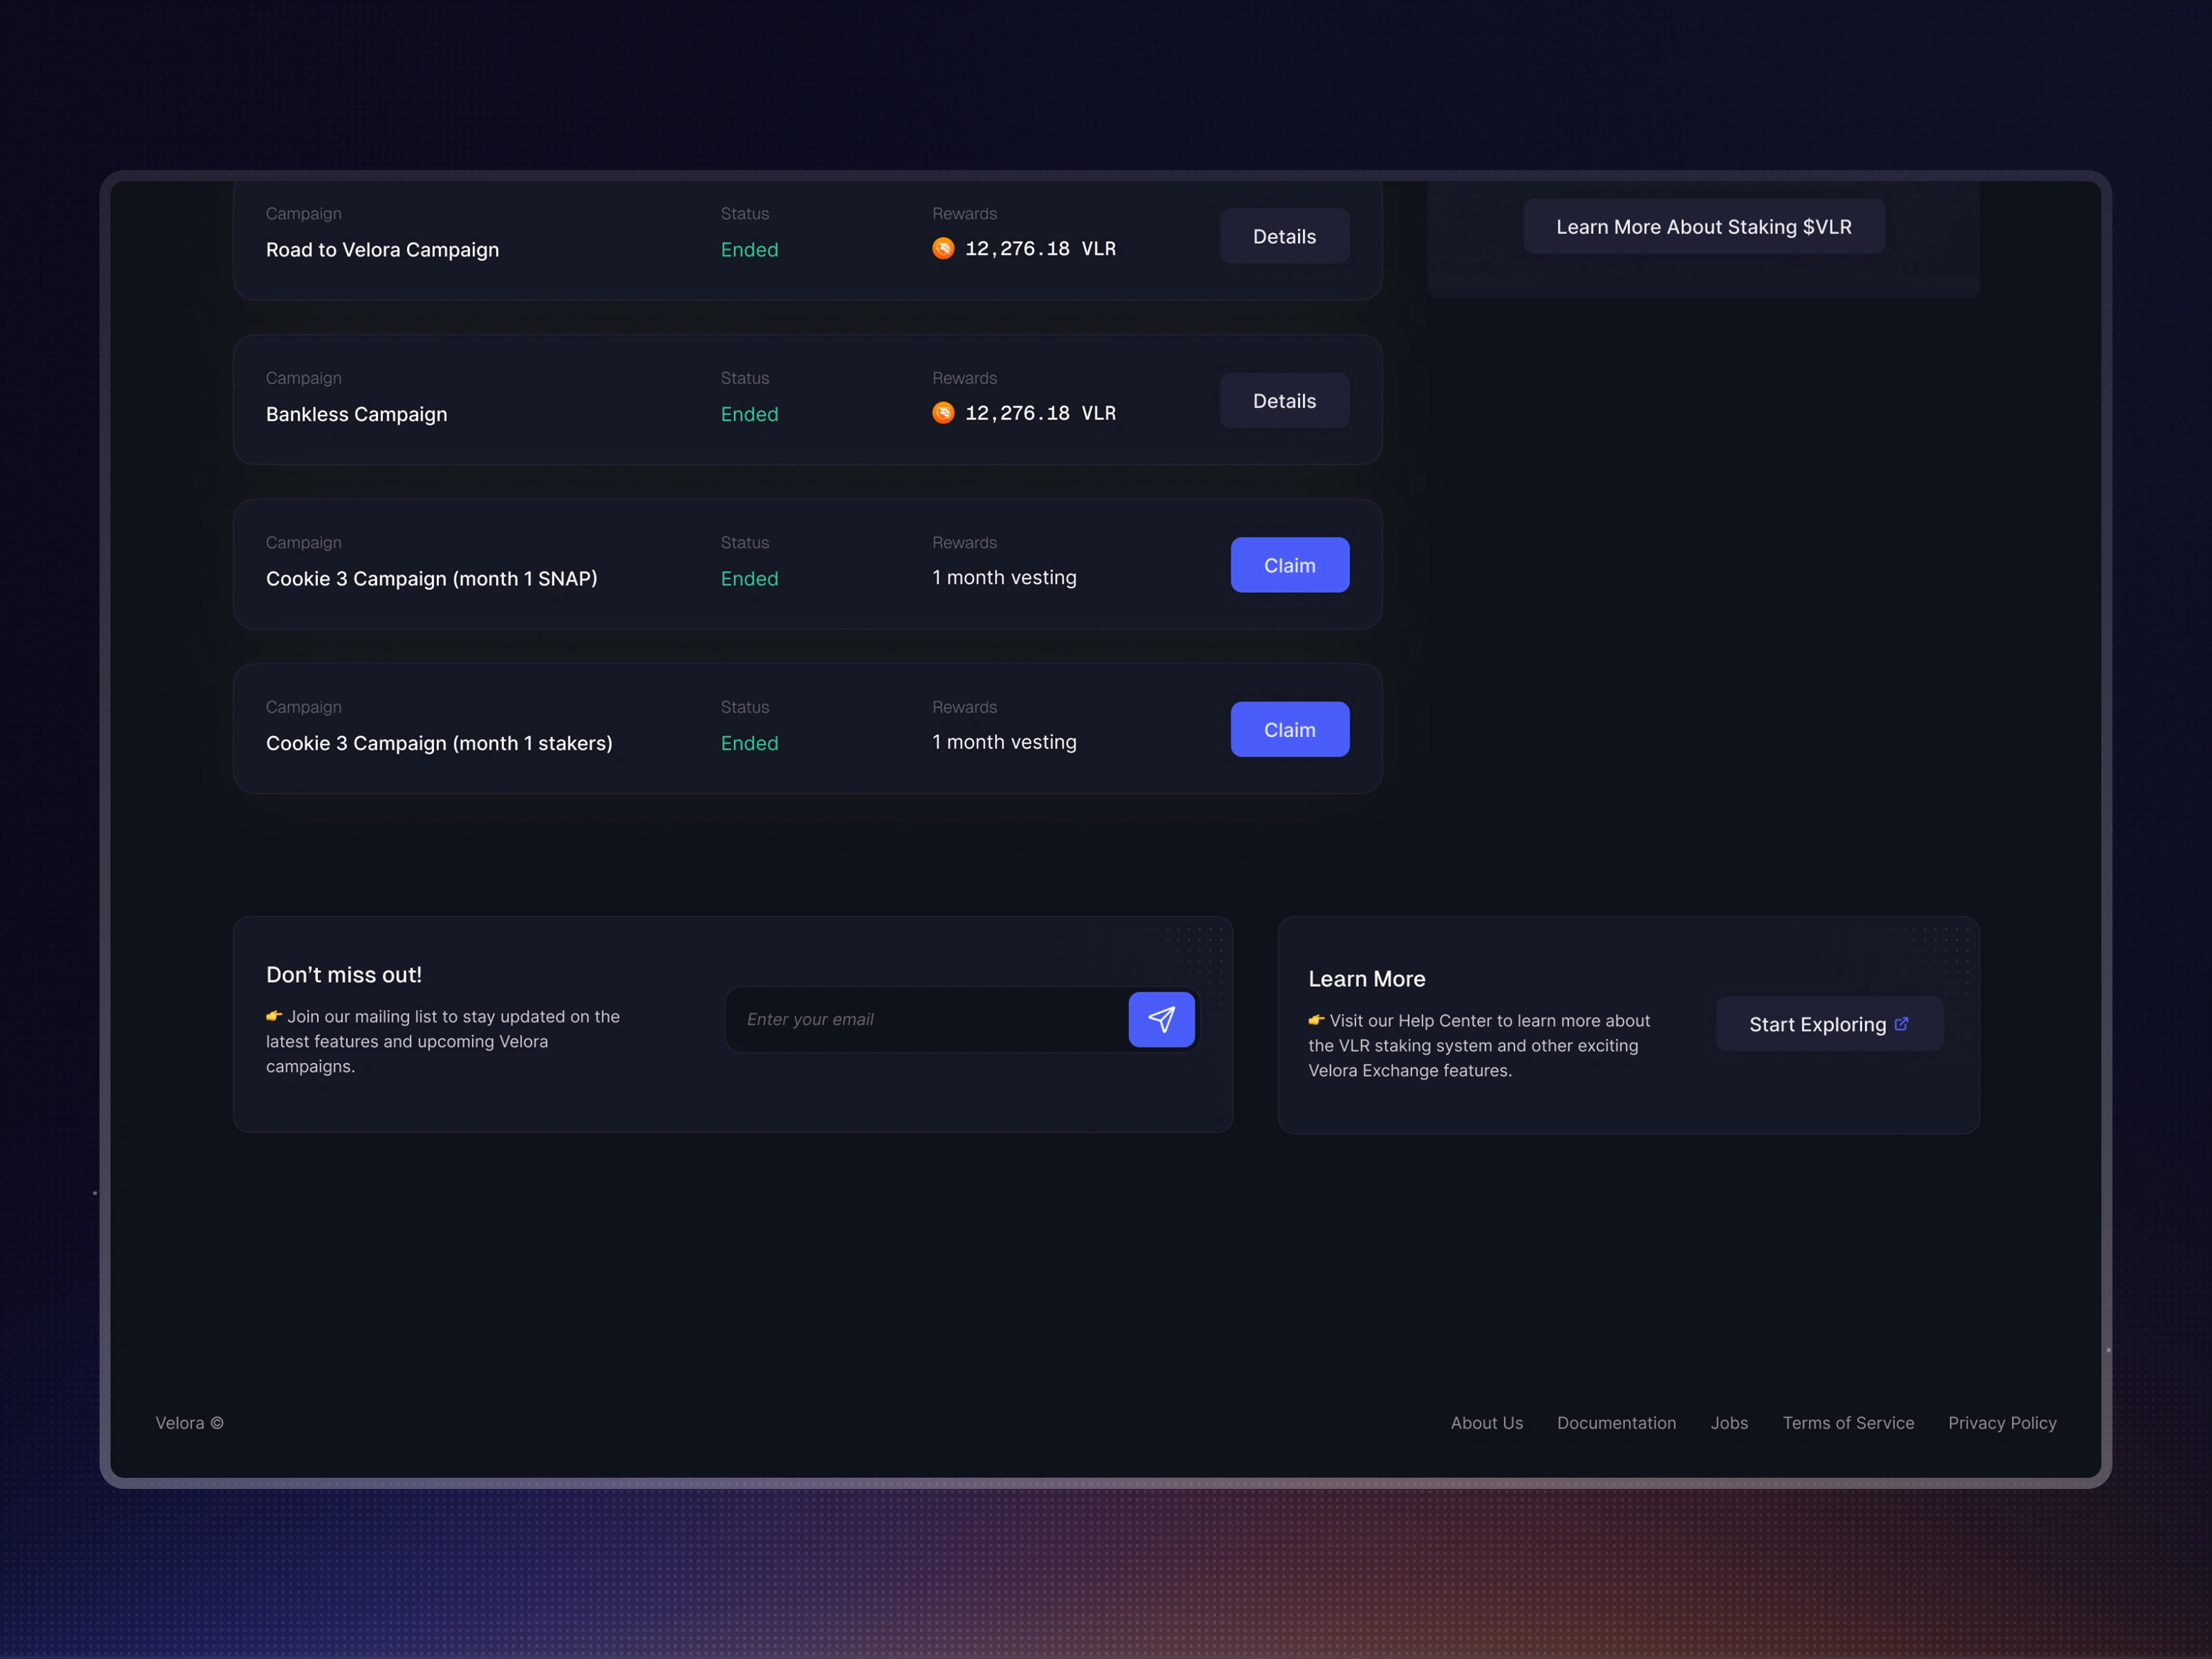Click pointing hand emoji in Help Center text

pos(1316,1020)
